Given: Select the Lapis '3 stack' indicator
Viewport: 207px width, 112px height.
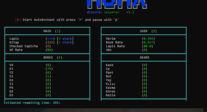Looking at the screenshot, I should coord(65,39).
